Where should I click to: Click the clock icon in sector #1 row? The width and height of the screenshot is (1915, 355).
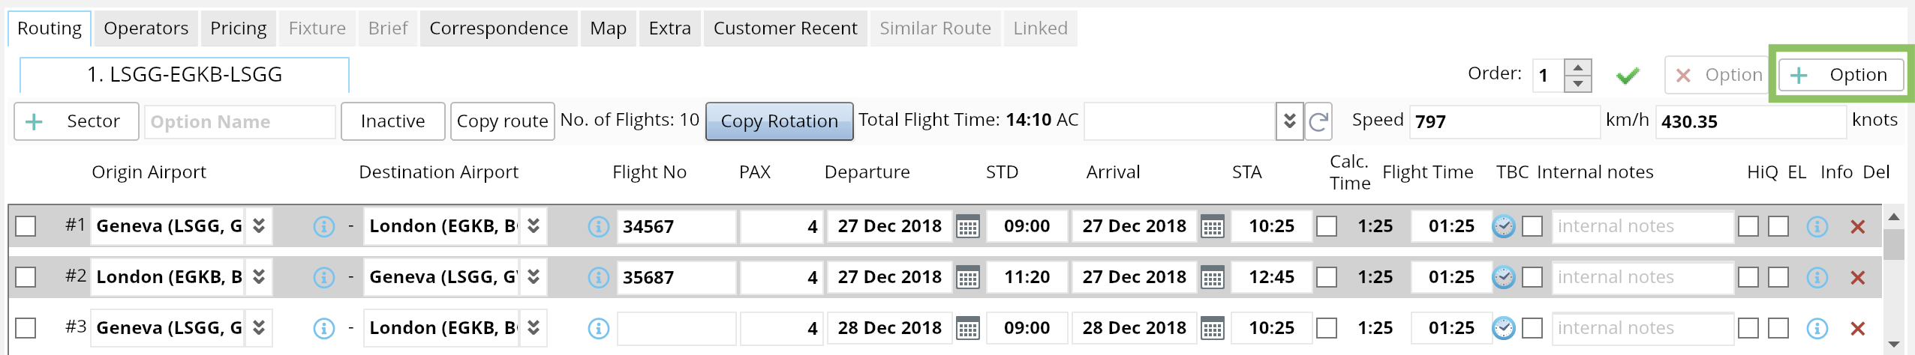click(1504, 226)
